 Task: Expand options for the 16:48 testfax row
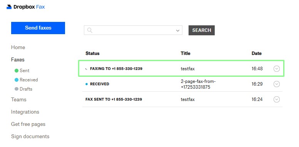pyautogui.click(x=277, y=69)
